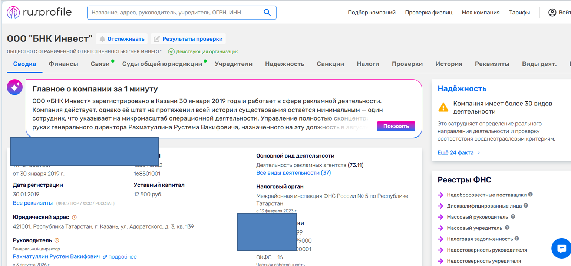Click the yellow warning triangle icon
571x266 pixels.
click(443, 107)
